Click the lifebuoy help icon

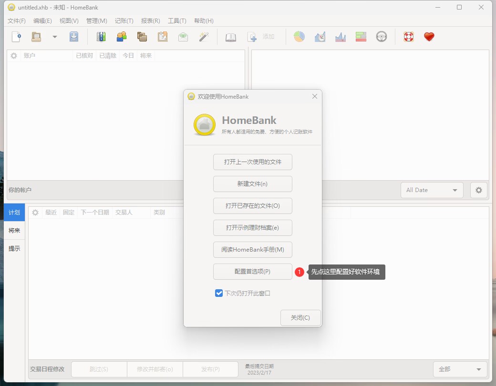(408, 37)
